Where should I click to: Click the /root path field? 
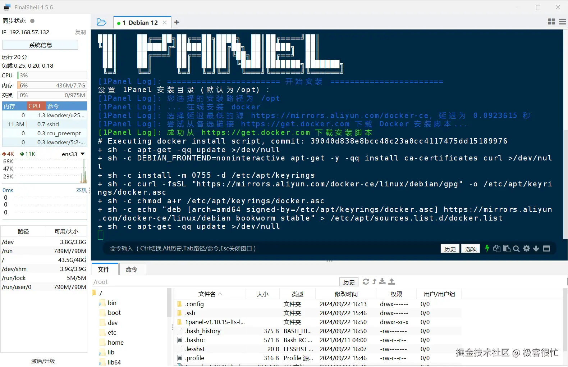tap(216, 282)
